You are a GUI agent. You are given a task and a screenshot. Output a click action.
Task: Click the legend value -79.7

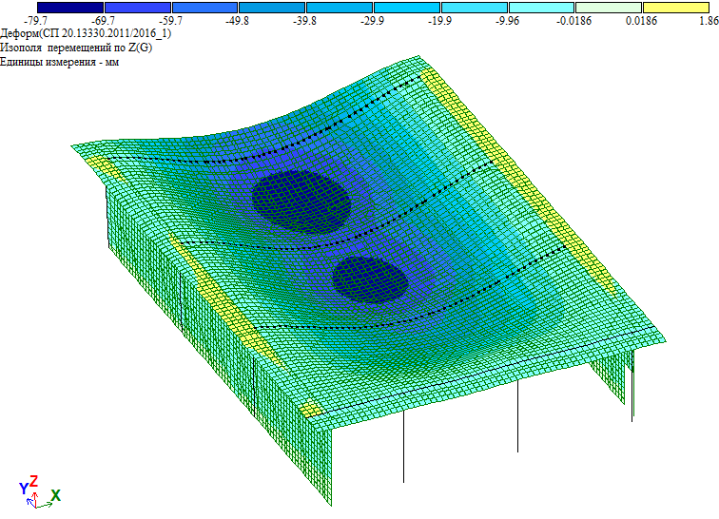[36, 19]
